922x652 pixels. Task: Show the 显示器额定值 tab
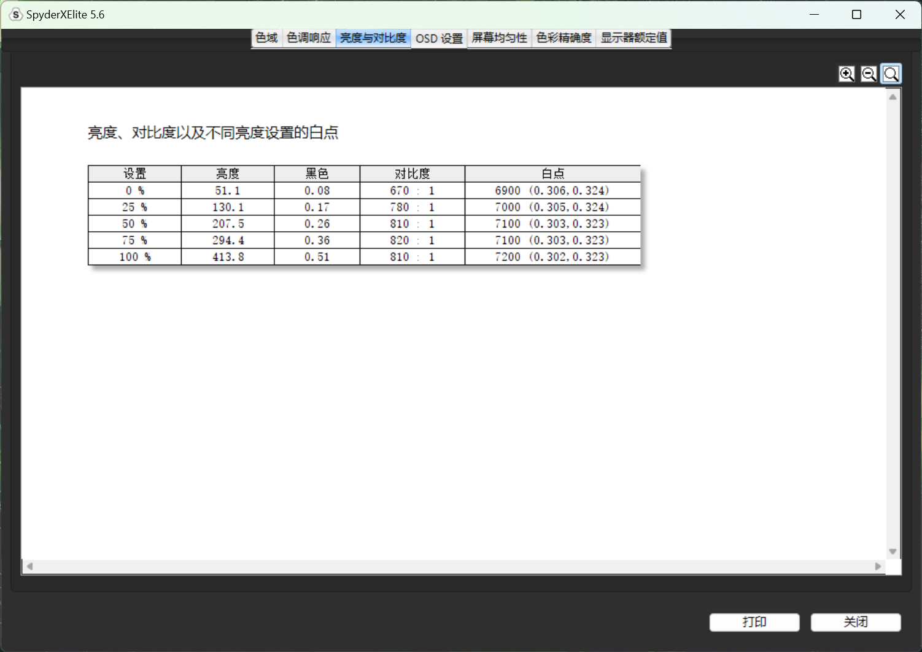pyautogui.click(x=633, y=38)
